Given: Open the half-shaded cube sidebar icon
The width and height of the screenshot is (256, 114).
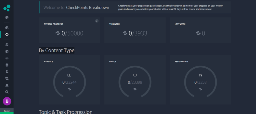Looking at the screenshot, I should [x=7, y=52].
